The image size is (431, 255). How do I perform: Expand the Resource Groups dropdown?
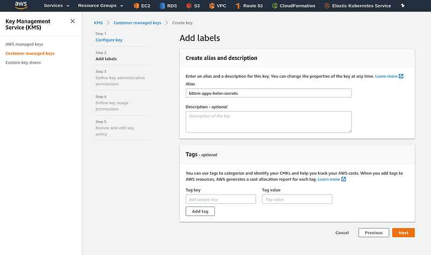tap(101, 5)
